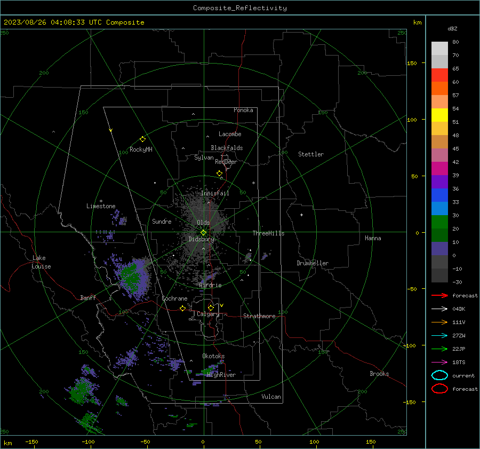Click the ThreeHills label

point(268,233)
